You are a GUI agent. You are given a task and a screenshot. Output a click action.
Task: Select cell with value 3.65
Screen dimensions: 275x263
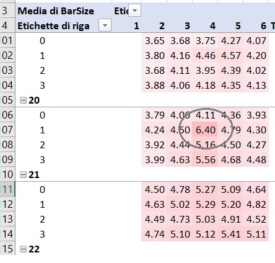point(154,40)
